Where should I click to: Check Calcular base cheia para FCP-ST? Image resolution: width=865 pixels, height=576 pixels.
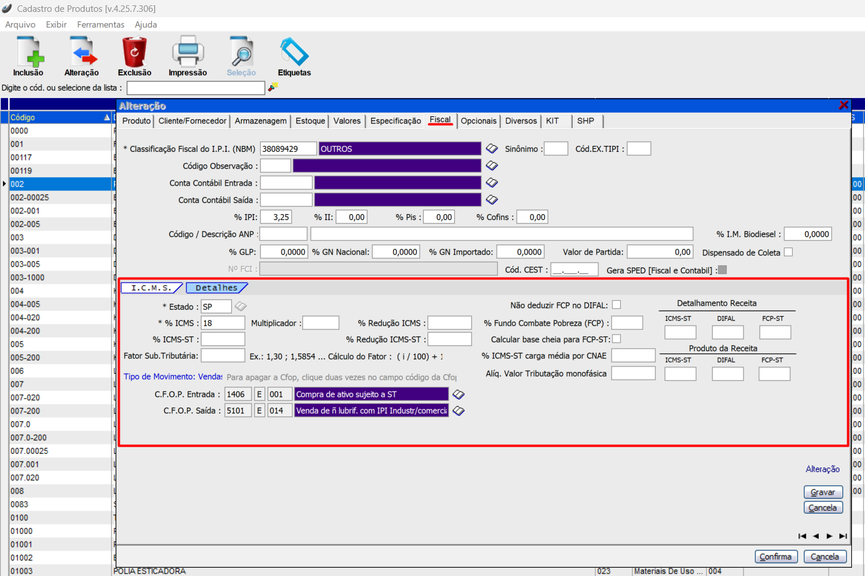pos(617,339)
